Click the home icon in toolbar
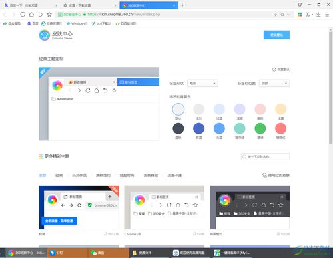The width and height of the screenshot is (333, 258). tap(31, 15)
